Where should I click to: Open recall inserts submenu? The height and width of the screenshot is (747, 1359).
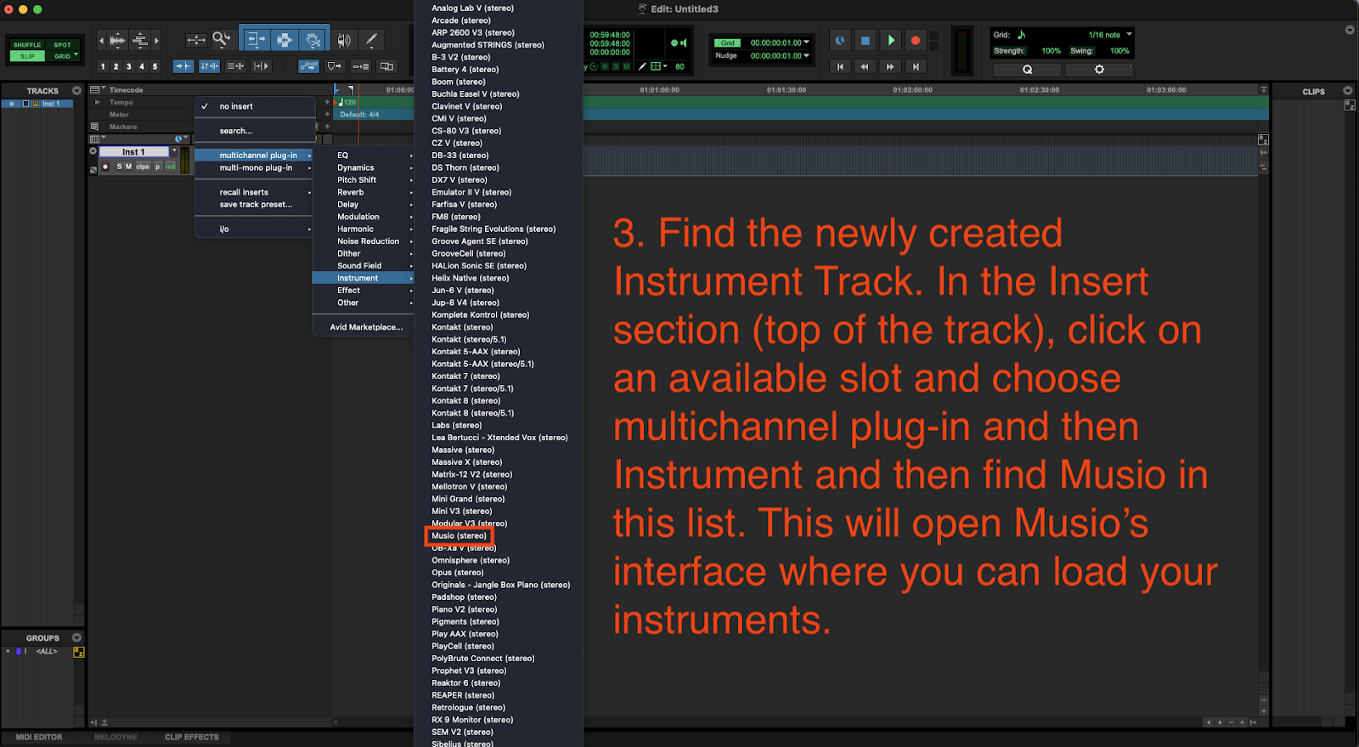click(244, 192)
